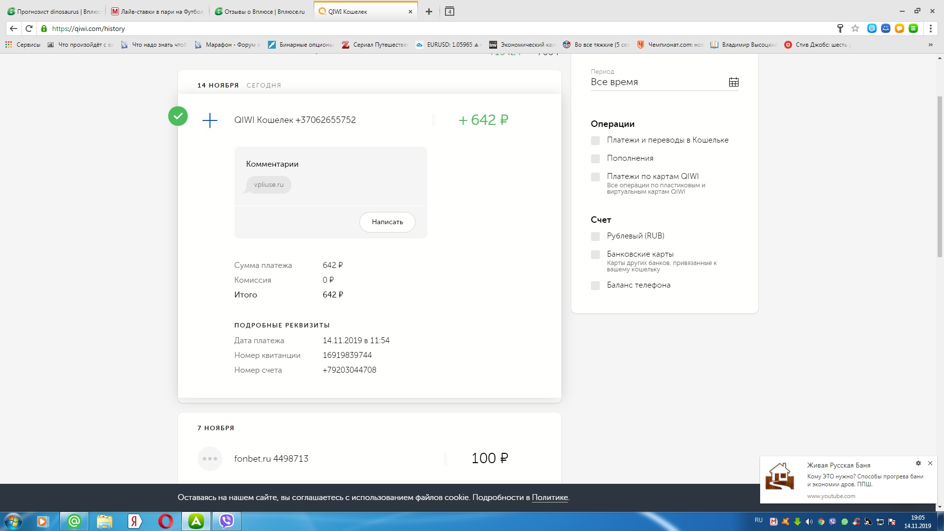Open Стив Джобс: шесть bookmark

(817, 45)
